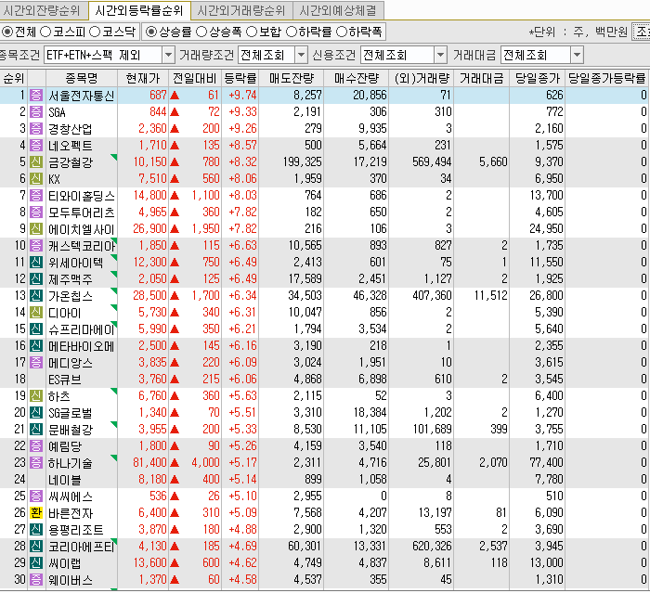Image resolution: width=650 pixels, height=593 pixels.
Task: Sort by 전일대비 column header
Action: [194, 78]
